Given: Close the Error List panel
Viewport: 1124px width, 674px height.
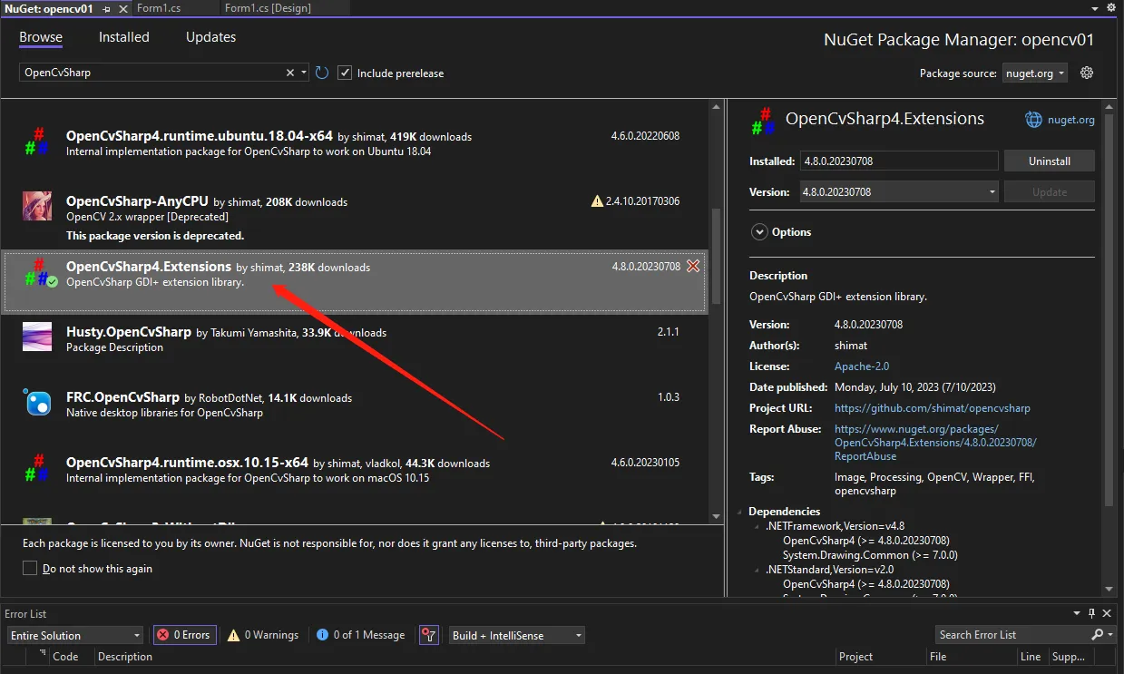Looking at the screenshot, I should tap(1108, 614).
